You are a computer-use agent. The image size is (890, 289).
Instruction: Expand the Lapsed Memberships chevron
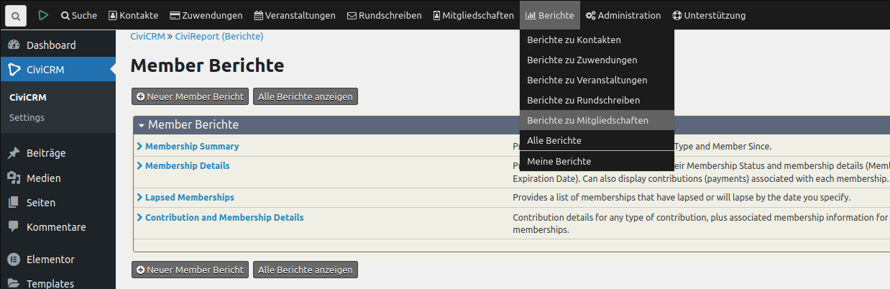click(139, 198)
